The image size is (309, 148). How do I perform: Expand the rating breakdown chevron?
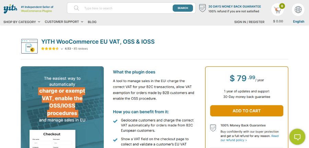62,49
